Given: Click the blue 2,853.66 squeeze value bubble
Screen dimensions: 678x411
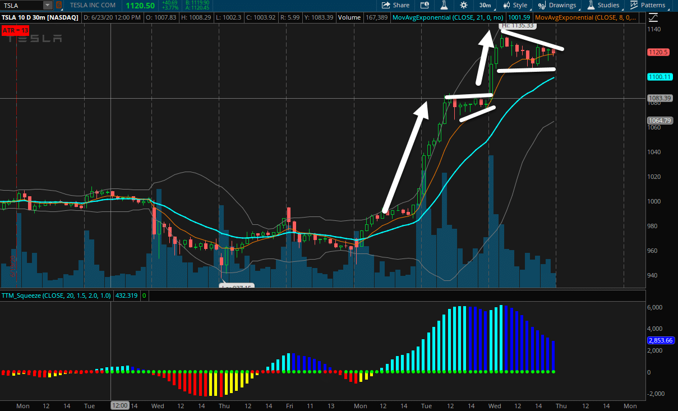Looking at the screenshot, I should (x=660, y=340).
